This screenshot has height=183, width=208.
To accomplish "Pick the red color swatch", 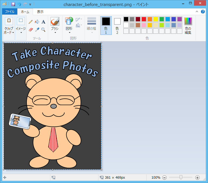I will (x=144, y=19).
